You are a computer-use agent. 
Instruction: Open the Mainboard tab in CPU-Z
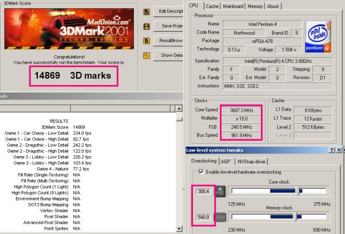[233, 6]
